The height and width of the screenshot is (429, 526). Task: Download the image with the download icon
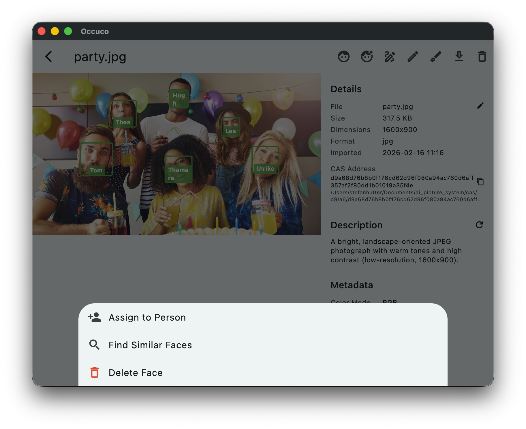click(459, 57)
